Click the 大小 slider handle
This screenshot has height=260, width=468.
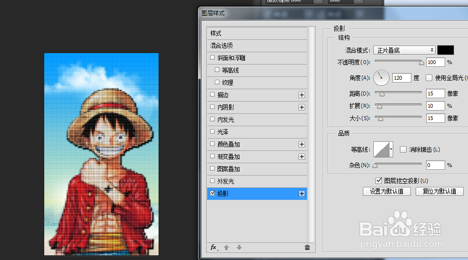[380, 119]
